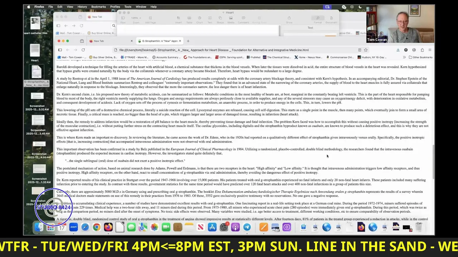Open Buy Silver Online bookmark
Viewport: 458px width, 257px height.
(x=103, y=57)
